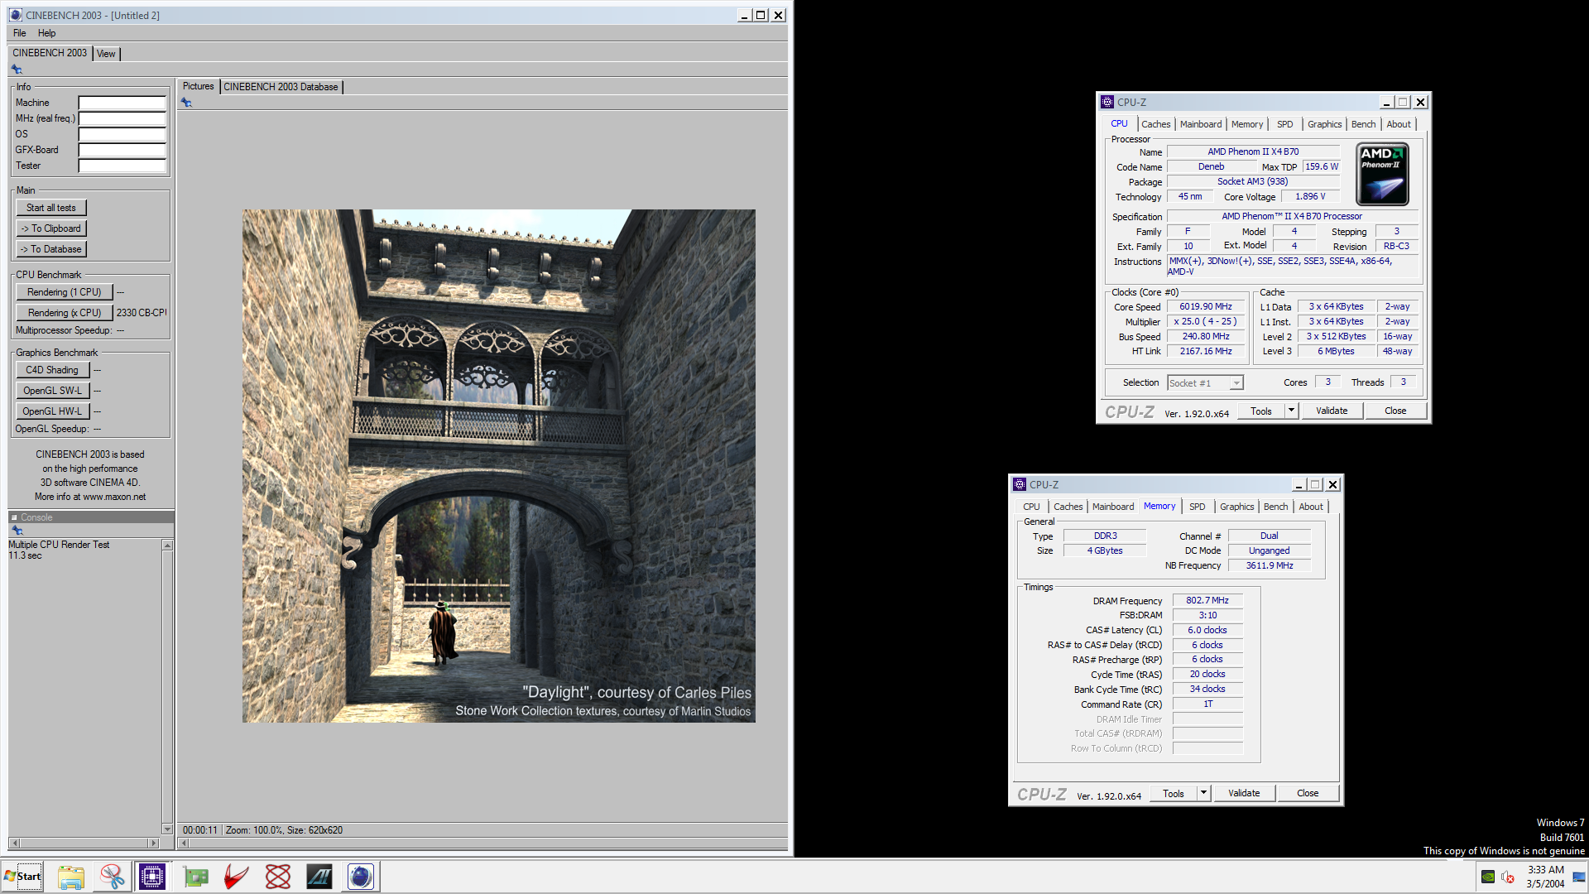The width and height of the screenshot is (1589, 894).
Task: Open Bench tab in upper CPU-Z window
Action: tap(1364, 124)
